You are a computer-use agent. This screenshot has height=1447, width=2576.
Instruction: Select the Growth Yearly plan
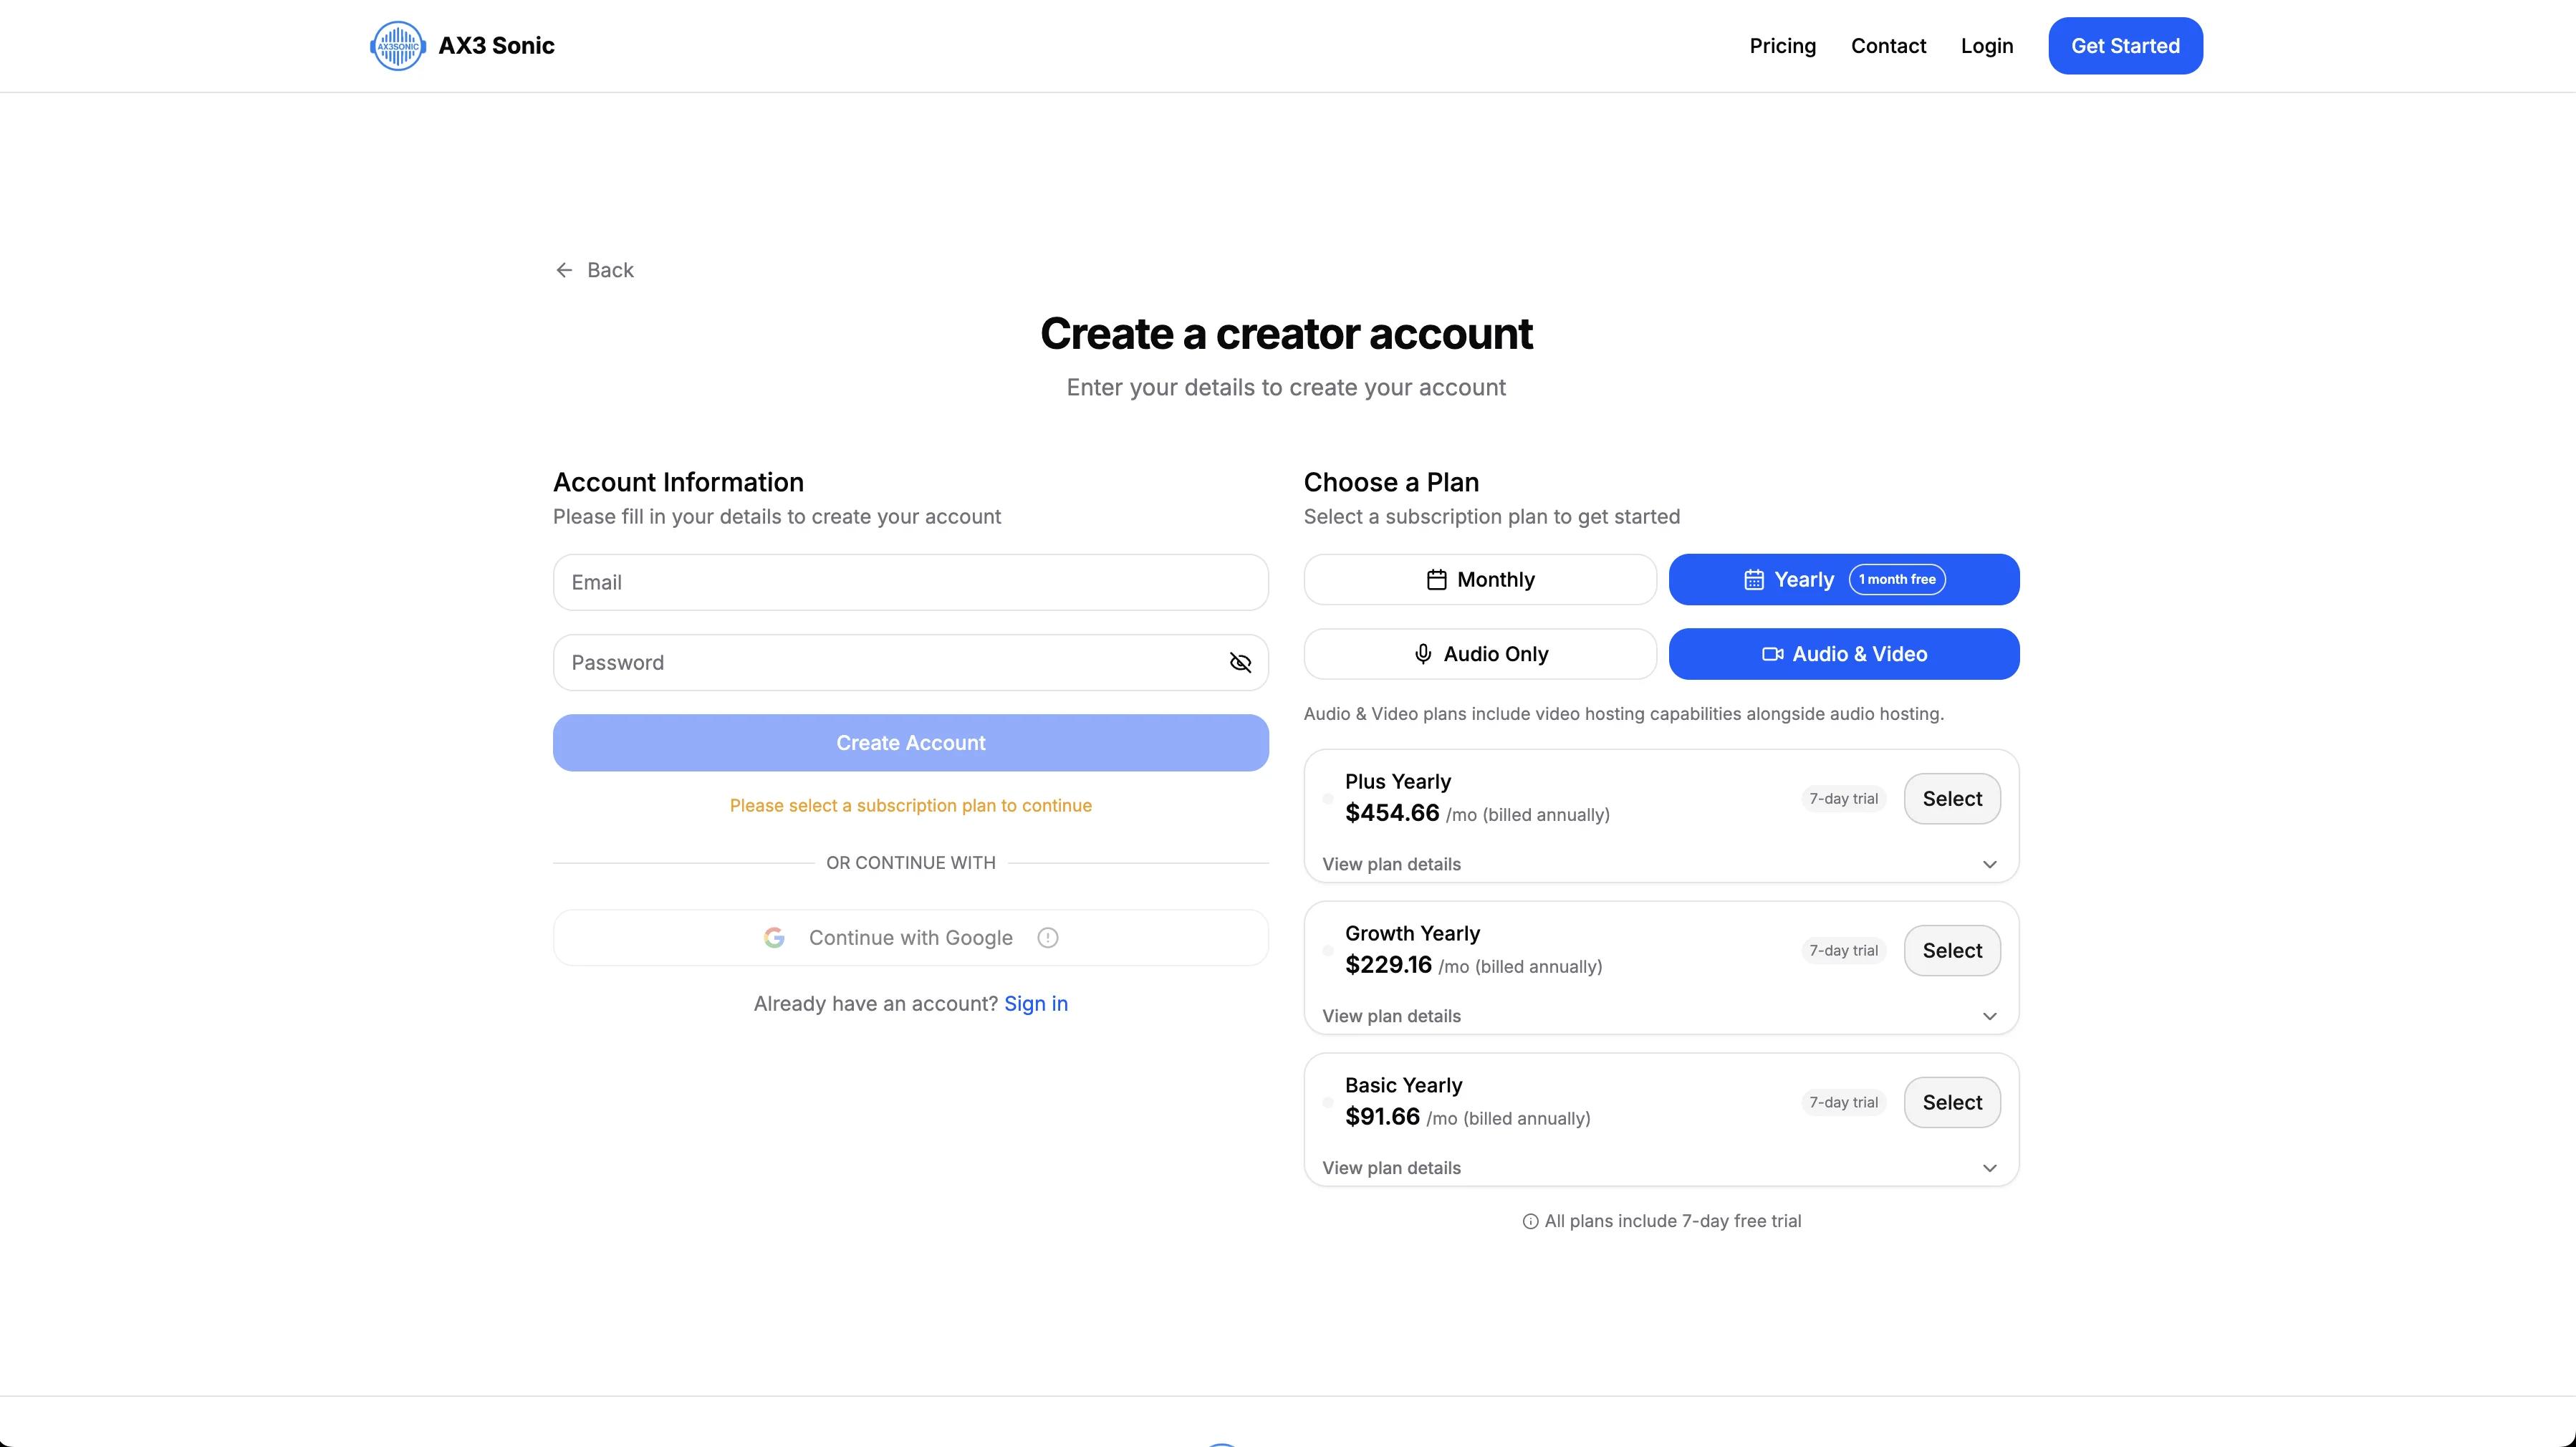point(1951,951)
